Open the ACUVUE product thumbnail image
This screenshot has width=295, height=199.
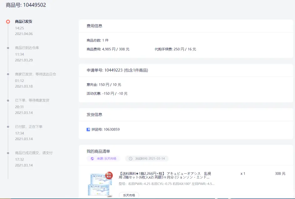click(100, 184)
